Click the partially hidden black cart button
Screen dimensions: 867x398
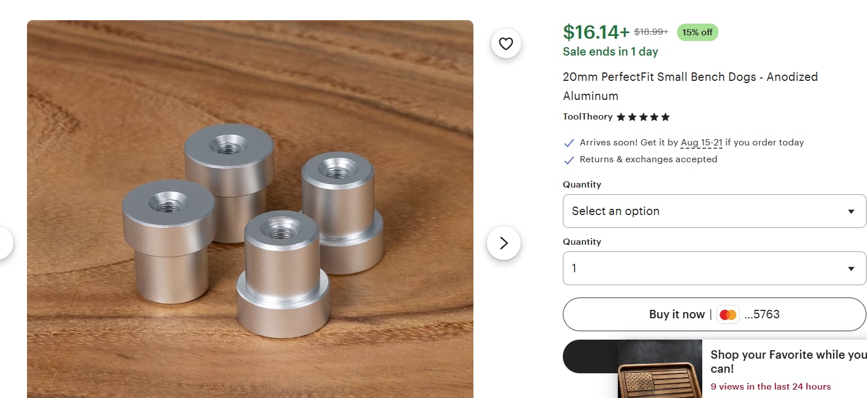click(x=589, y=356)
